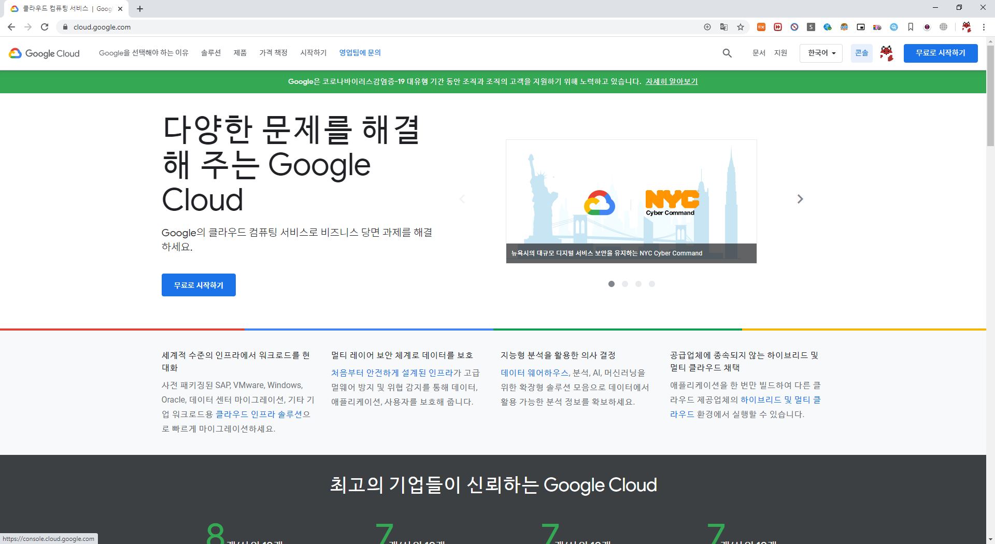Click the Google Cloud logo
This screenshot has height=544, width=995.
pyautogui.click(x=45, y=53)
